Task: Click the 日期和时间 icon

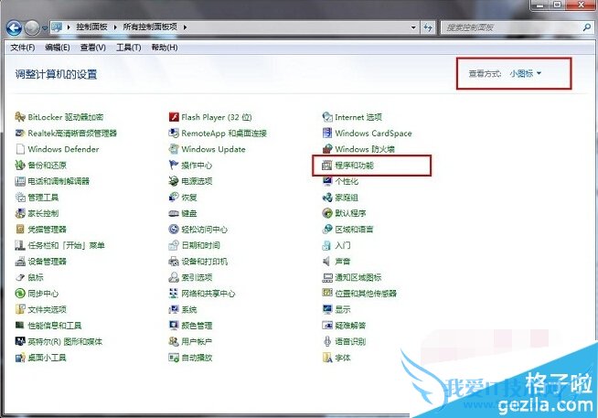Action: coord(174,245)
